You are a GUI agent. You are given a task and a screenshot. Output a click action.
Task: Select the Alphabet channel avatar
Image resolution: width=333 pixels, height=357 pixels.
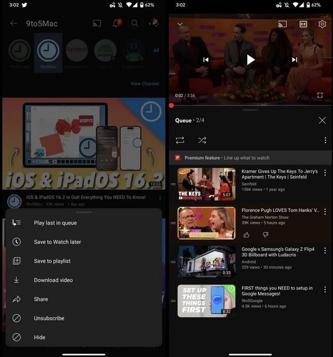[x=76, y=50]
